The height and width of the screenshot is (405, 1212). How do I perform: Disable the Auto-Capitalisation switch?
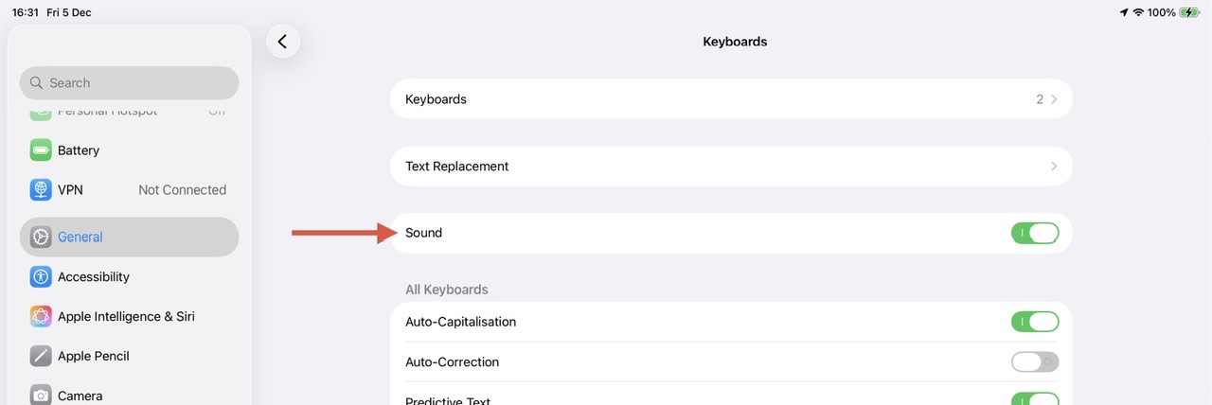pyautogui.click(x=1034, y=322)
